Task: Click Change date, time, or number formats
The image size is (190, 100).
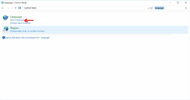Action: coord(27,31)
